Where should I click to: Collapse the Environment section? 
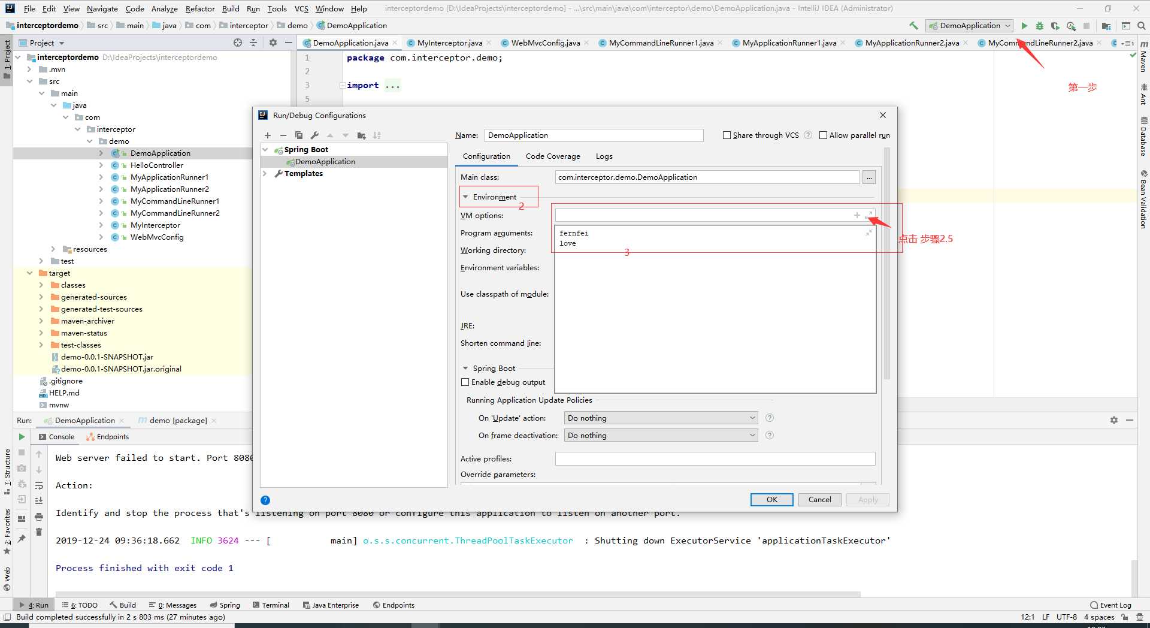[465, 197]
